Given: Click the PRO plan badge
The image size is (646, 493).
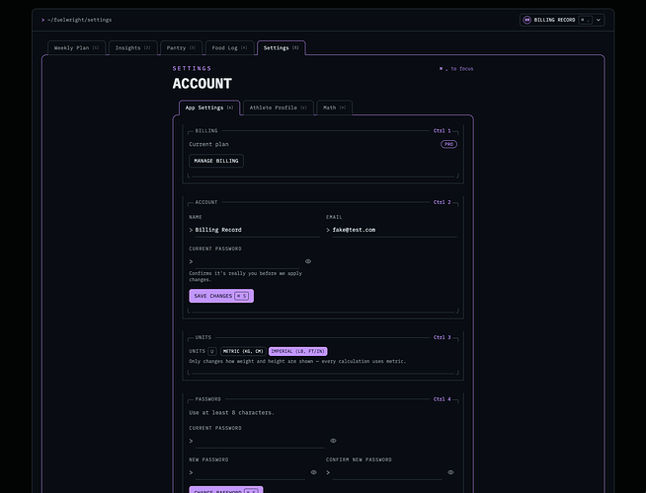Looking at the screenshot, I should click(448, 144).
